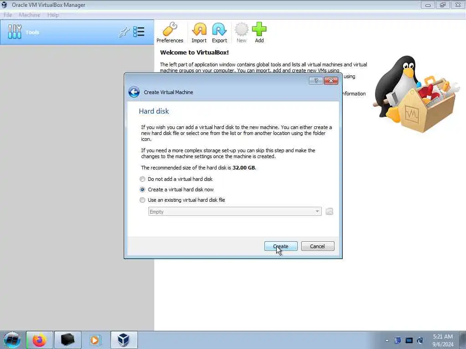Click the VirtualBox title bar logo icon
The width and height of the screenshot is (466, 349).
coord(4,5)
